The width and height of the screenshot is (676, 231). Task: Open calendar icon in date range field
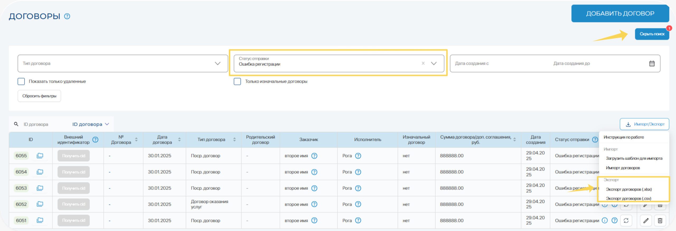652,63
